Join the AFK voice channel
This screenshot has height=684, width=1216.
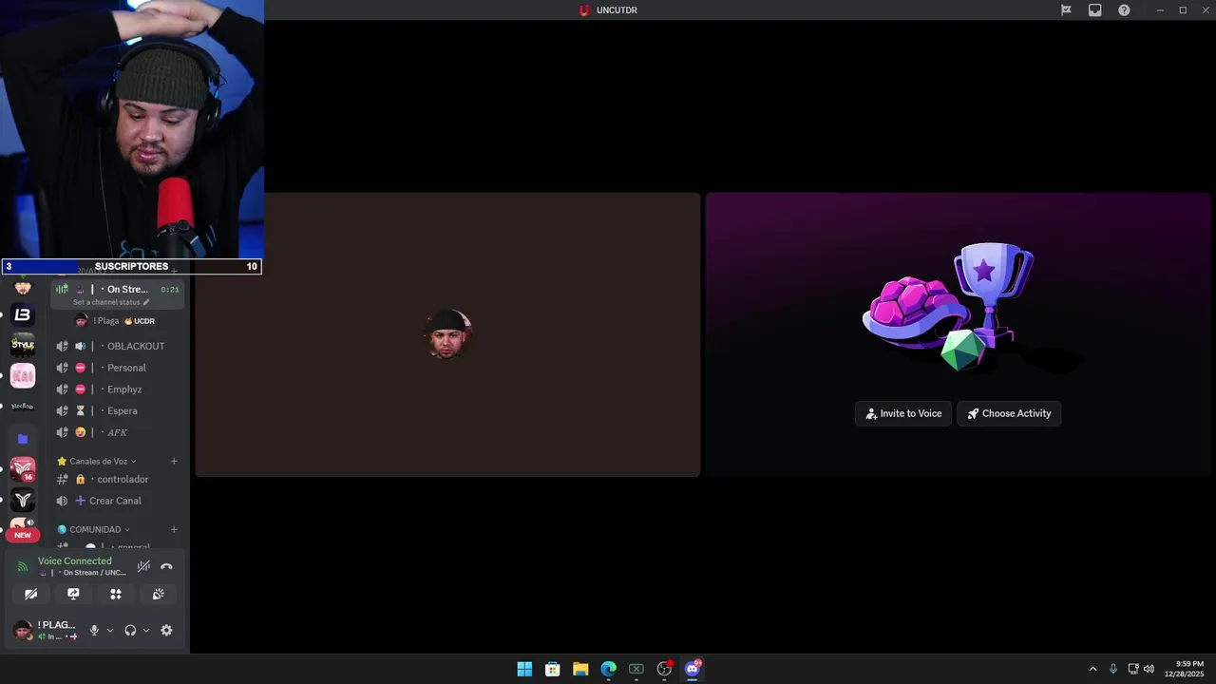[x=118, y=432]
